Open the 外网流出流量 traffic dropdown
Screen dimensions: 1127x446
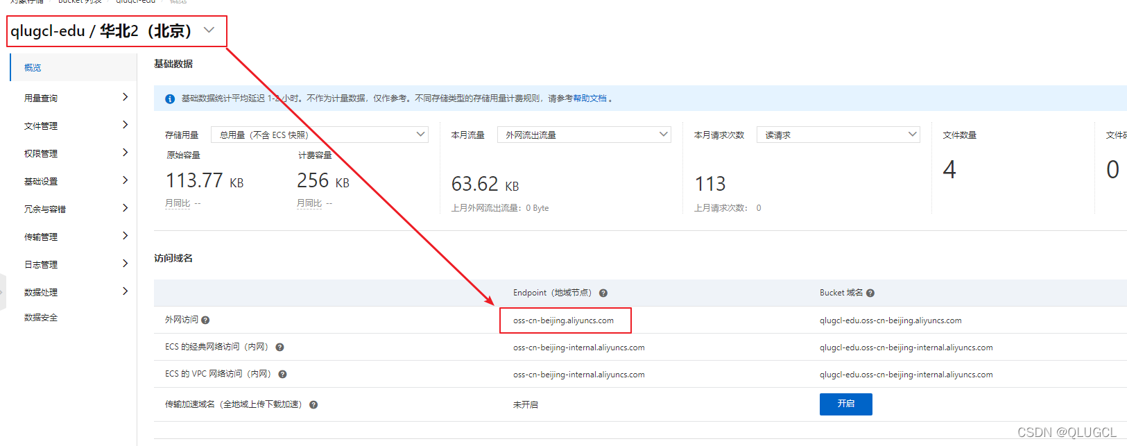(x=584, y=135)
